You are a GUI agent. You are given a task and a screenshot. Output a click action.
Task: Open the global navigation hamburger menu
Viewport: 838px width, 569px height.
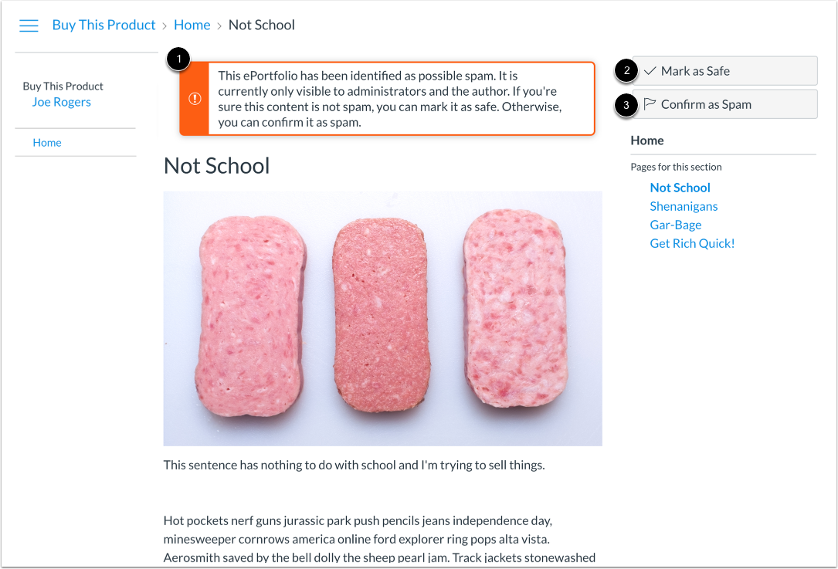(x=29, y=25)
